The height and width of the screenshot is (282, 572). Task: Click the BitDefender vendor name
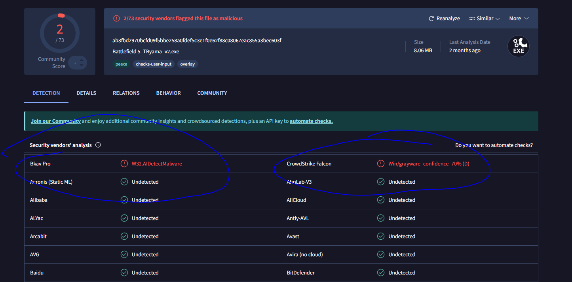[x=301, y=273]
